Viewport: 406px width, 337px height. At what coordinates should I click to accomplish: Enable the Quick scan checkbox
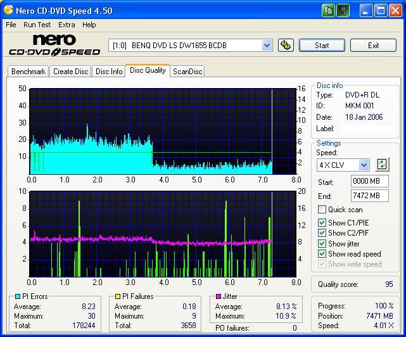click(x=322, y=210)
